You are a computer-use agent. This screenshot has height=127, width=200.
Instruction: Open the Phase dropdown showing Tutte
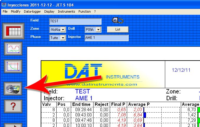[x=63, y=38]
